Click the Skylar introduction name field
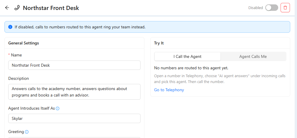The image size is (297, 138). coord(75,118)
